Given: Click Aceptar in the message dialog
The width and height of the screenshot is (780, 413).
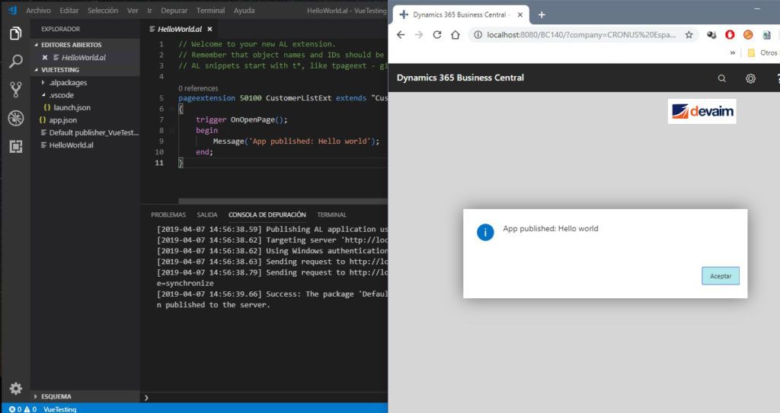Looking at the screenshot, I should tap(721, 276).
